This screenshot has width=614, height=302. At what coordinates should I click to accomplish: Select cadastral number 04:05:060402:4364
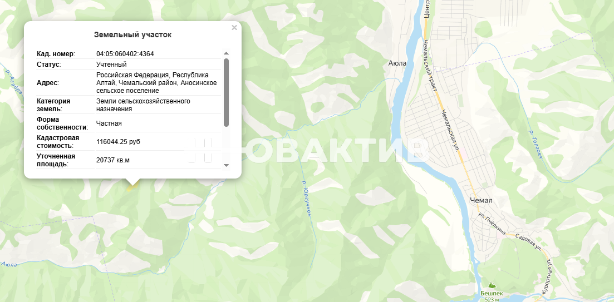125,54
